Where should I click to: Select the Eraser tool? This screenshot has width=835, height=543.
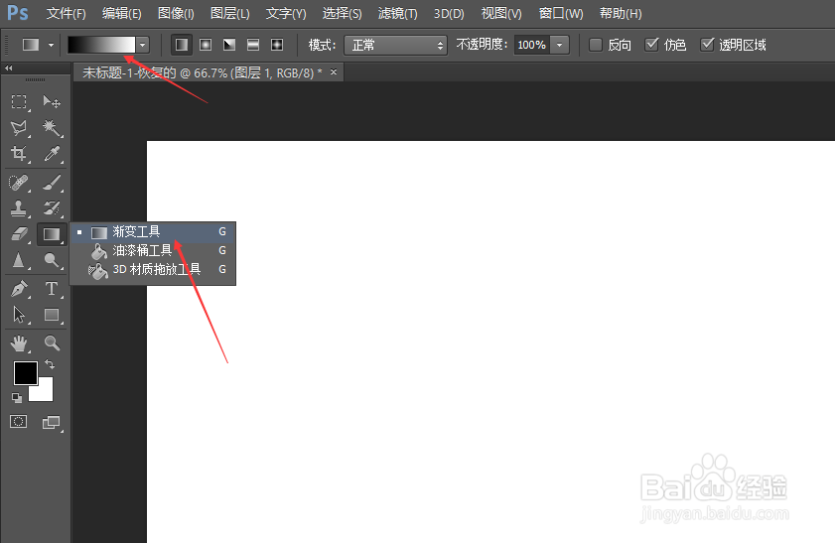(x=19, y=233)
